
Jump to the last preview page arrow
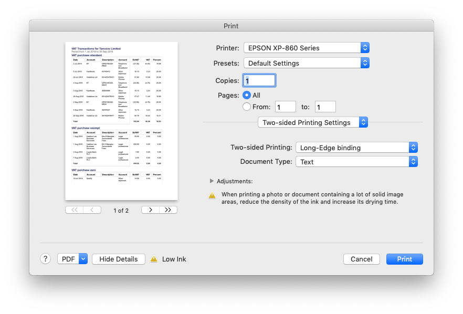[x=168, y=209]
